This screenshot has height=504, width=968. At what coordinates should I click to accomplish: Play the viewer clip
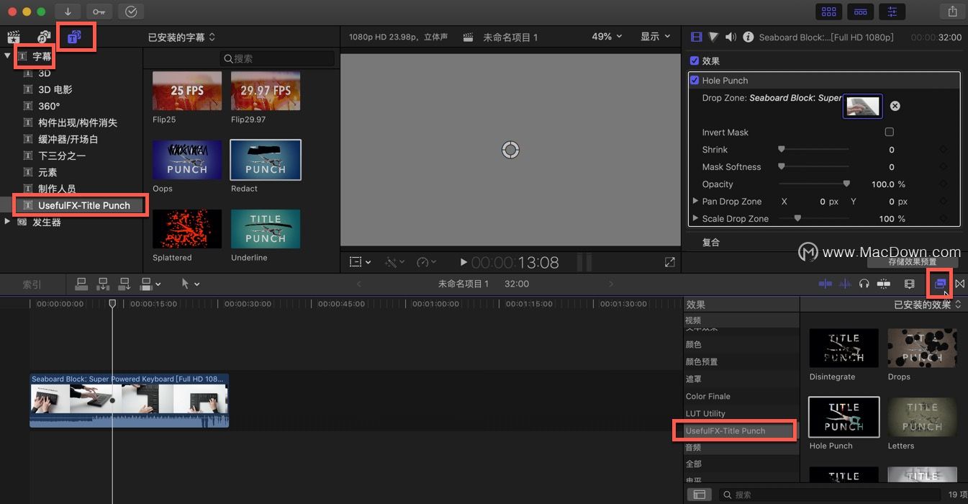[x=463, y=263]
